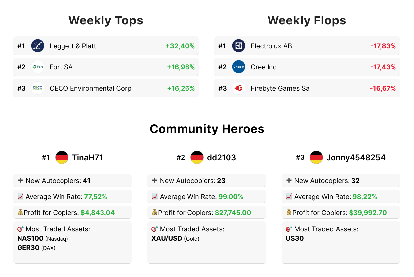Open the TinaH71 trader profile name

[87, 158]
